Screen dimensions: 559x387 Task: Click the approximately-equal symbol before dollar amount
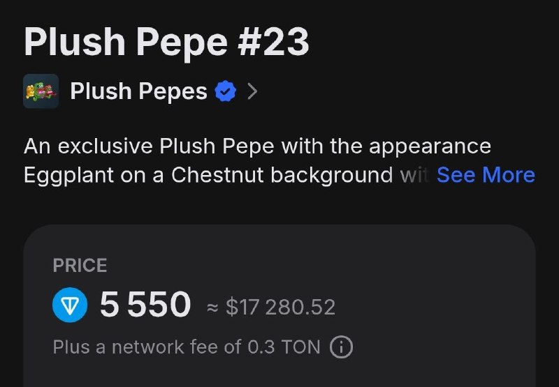click(x=212, y=308)
